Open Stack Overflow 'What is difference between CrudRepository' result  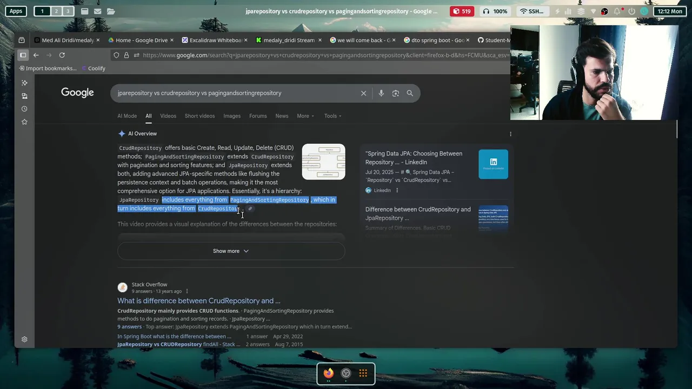pyautogui.click(x=199, y=300)
